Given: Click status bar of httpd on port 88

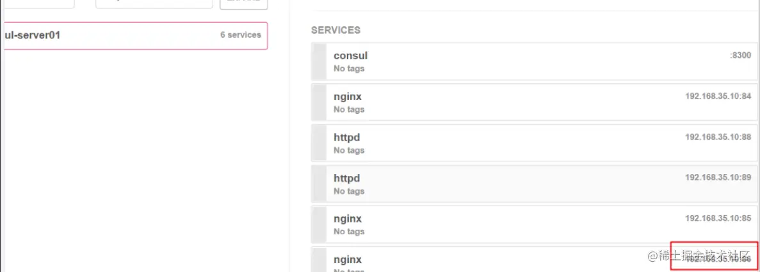Looking at the screenshot, I should pyautogui.click(x=319, y=143).
